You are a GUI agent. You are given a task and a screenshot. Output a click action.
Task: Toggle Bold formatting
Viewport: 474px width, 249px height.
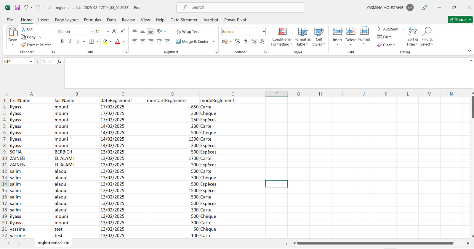(62, 41)
